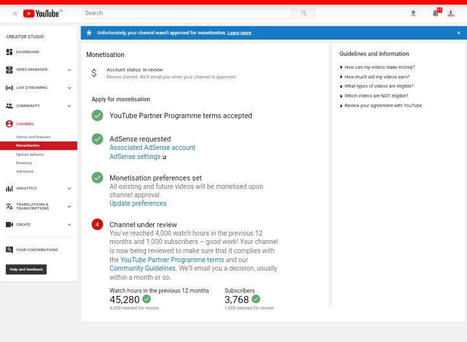Focus the Search input field

[x=187, y=13]
